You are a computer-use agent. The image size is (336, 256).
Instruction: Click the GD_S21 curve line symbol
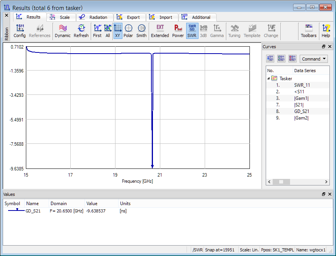[x=14, y=211]
